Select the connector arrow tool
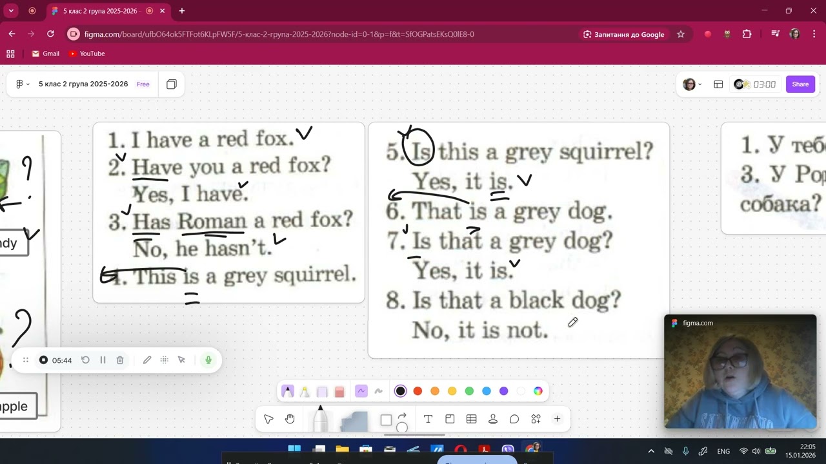Screen dimensions: 826x464 402,416
